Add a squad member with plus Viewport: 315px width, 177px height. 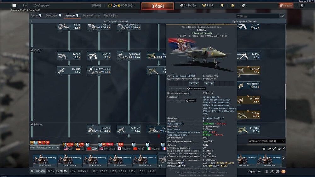(259, 172)
